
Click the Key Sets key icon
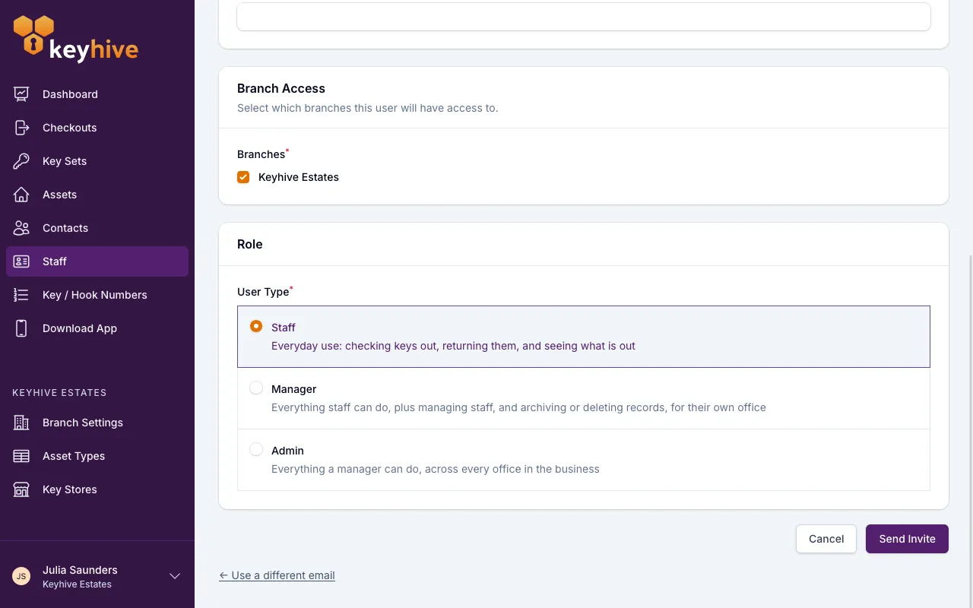point(21,161)
